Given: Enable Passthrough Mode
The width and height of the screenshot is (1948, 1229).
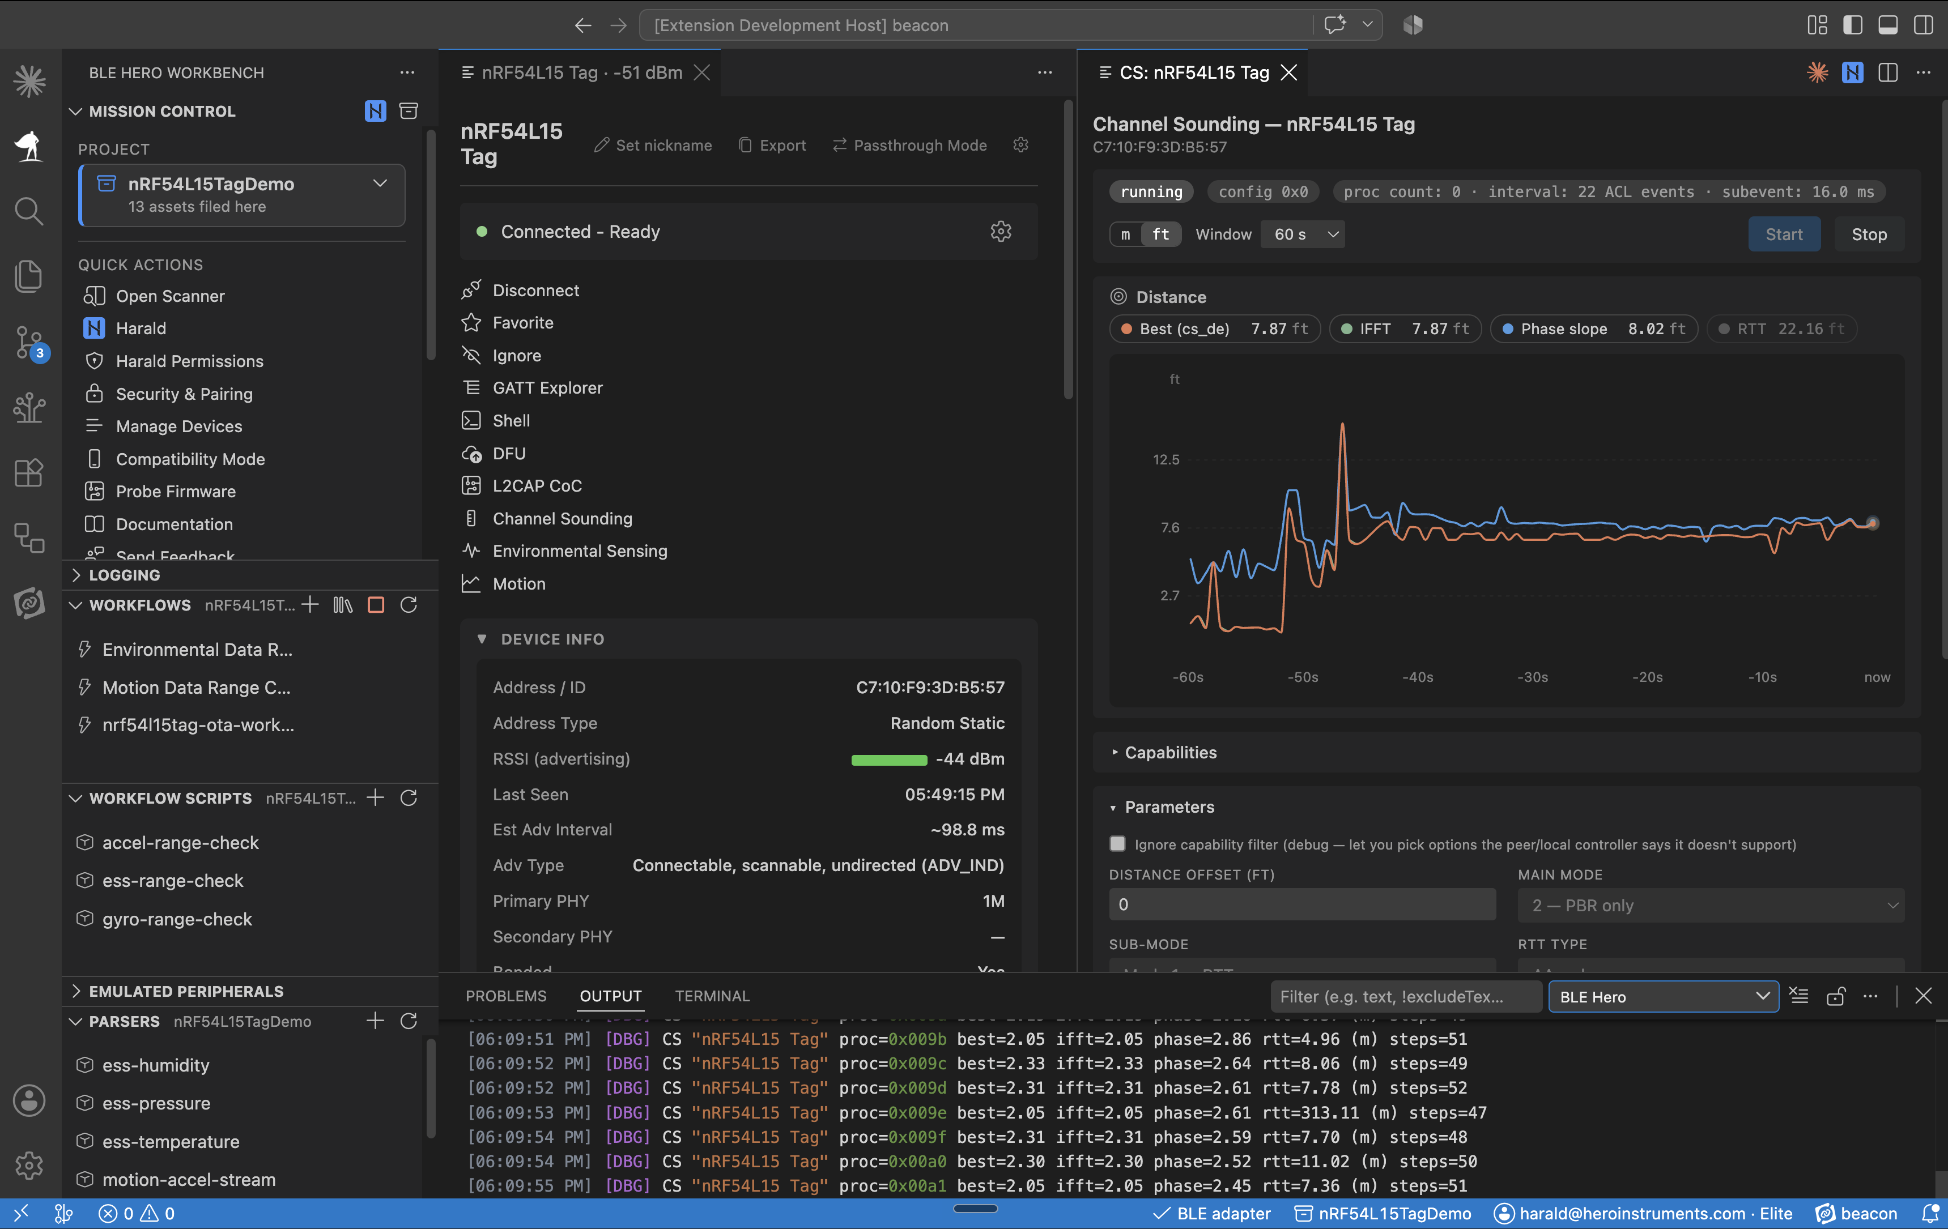Looking at the screenshot, I should coord(910,145).
